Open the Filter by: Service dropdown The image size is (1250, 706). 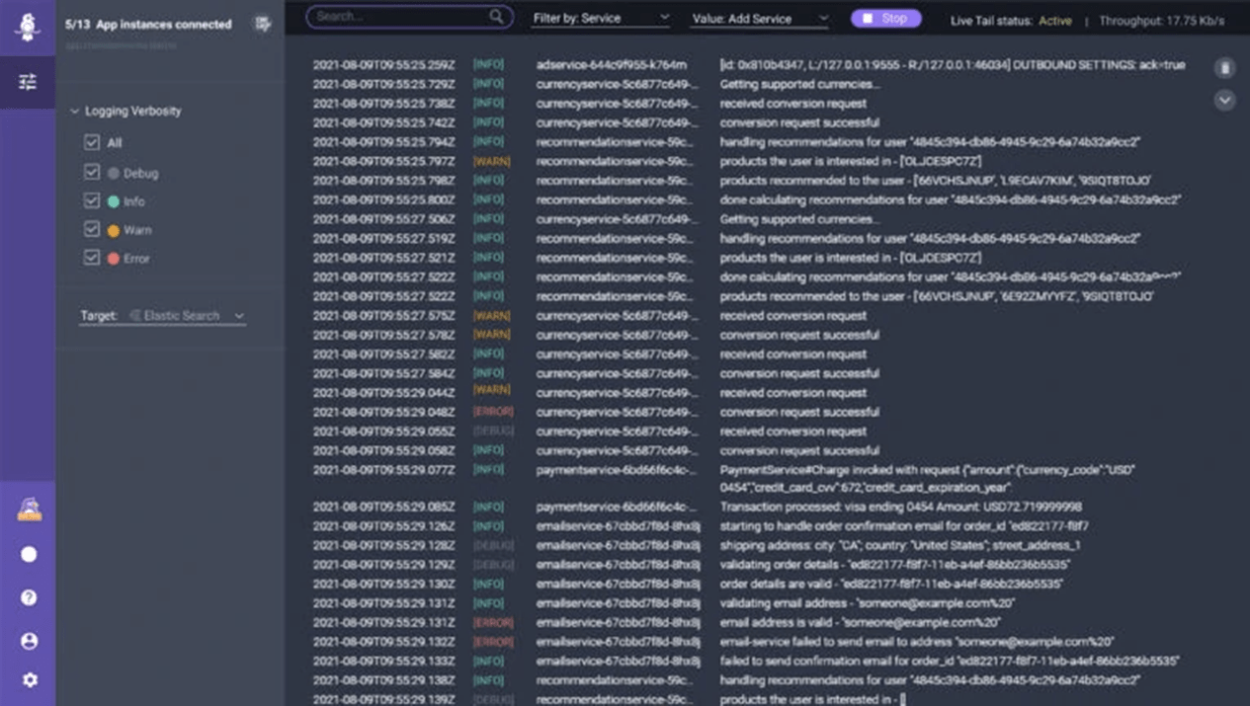[601, 18]
